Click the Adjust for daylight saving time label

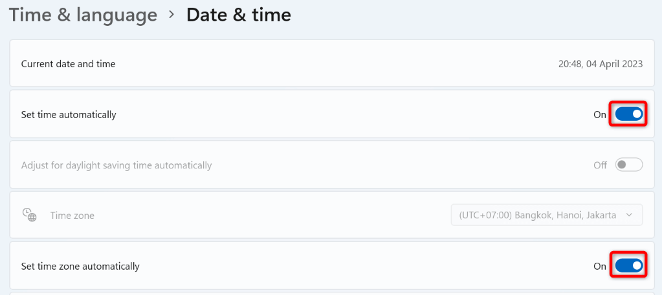click(116, 165)
